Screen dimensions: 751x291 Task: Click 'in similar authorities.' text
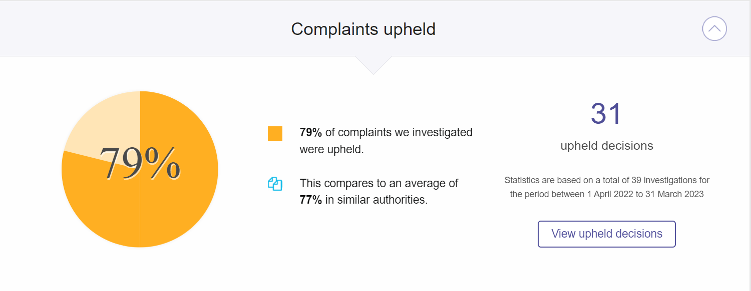tap(377, 201)
